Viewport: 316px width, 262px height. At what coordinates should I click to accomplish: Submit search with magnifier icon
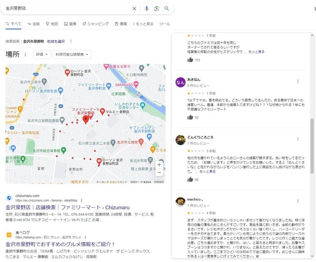pos(166,8)
